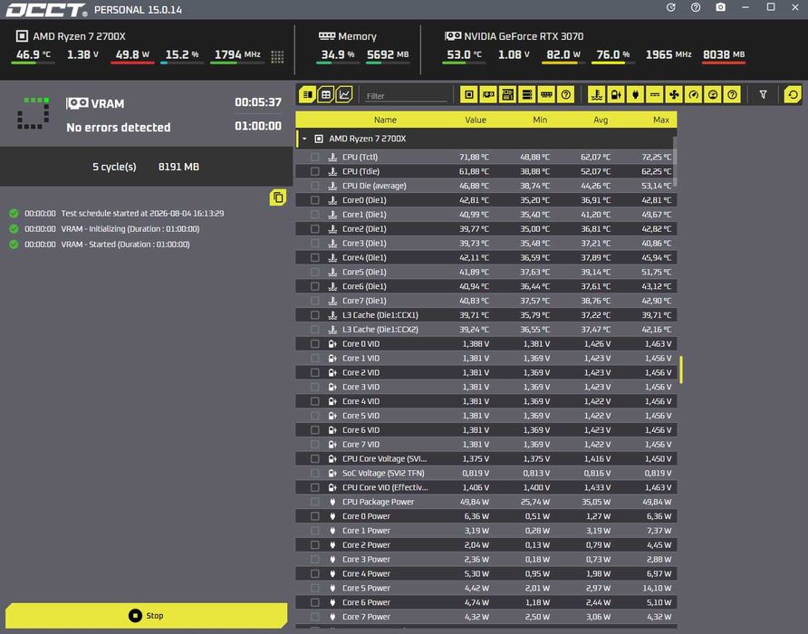Open help from title bar
808x634 pixels.
pos(696,7)
